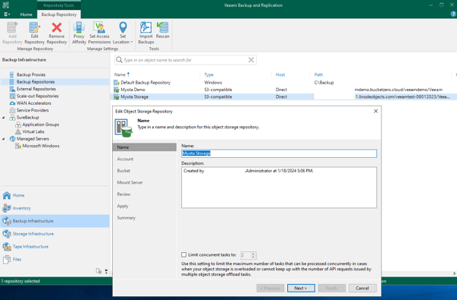This screenshot has width=457, height=300.
Task: Switch to the Home ribbon tab
Action: 26,14
